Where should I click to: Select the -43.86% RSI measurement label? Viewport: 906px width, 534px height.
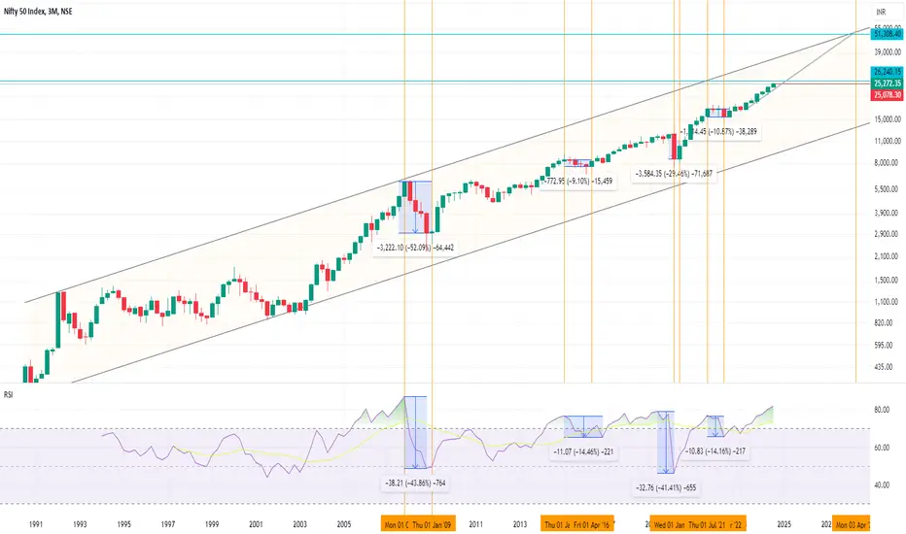415,484
